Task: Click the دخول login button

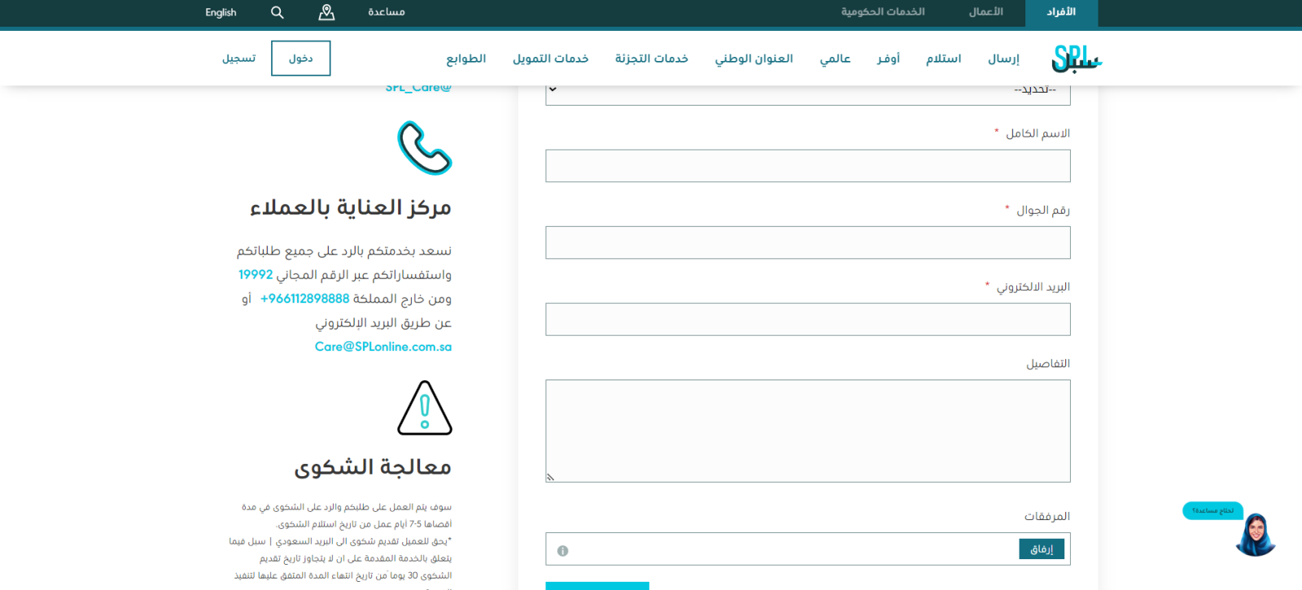Action: (300, 59)
